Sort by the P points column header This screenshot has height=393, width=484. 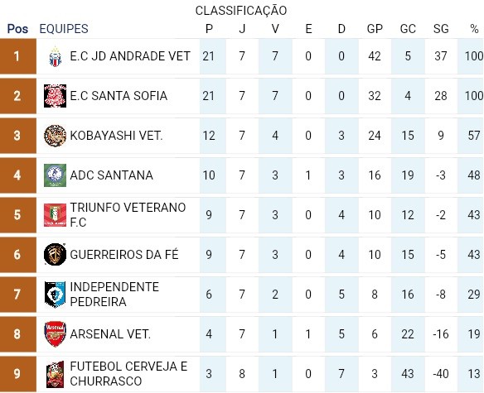click(x=209, y=29)
